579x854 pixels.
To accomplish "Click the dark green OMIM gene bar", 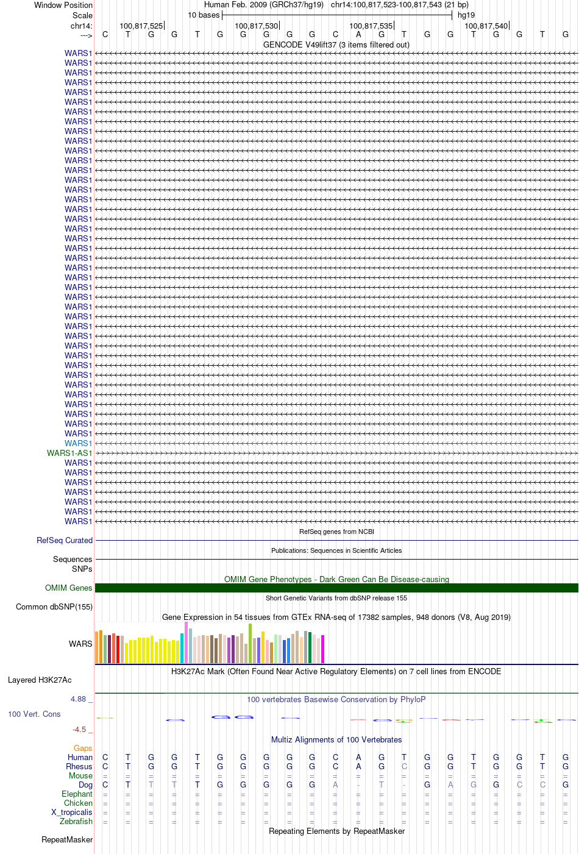I will (x=336, y=588).
